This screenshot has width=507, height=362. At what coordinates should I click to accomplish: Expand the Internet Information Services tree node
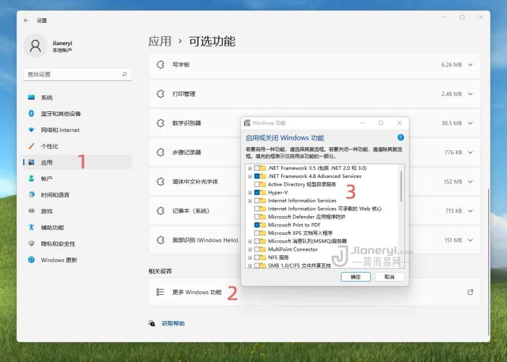250,201
